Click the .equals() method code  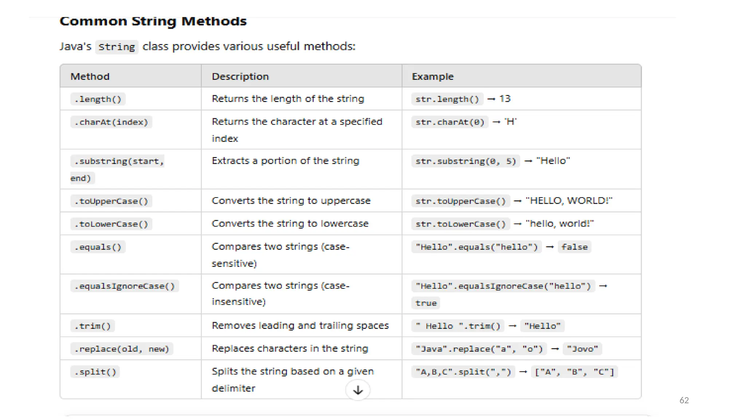(98, 247)
